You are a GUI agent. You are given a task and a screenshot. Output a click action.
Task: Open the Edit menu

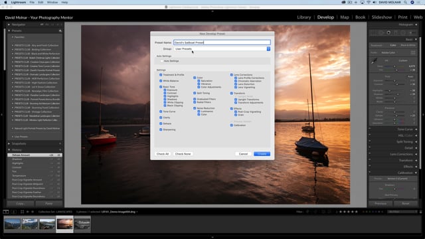click(41, 2)
